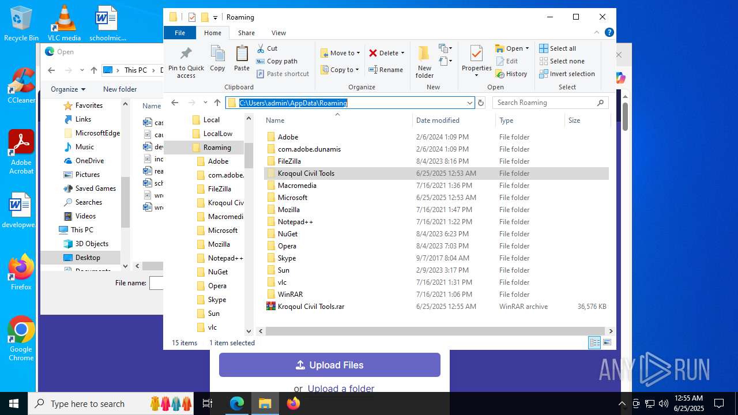Expand address bar history dropdown
This screenshot has width=738, height=415.
470,103
